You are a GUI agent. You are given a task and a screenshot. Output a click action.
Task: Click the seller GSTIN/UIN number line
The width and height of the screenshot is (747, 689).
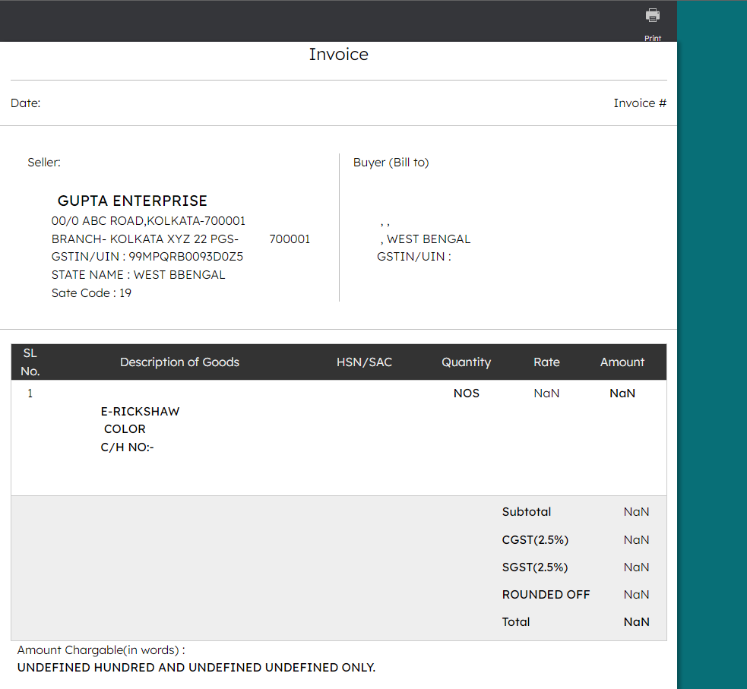point(147,257)
